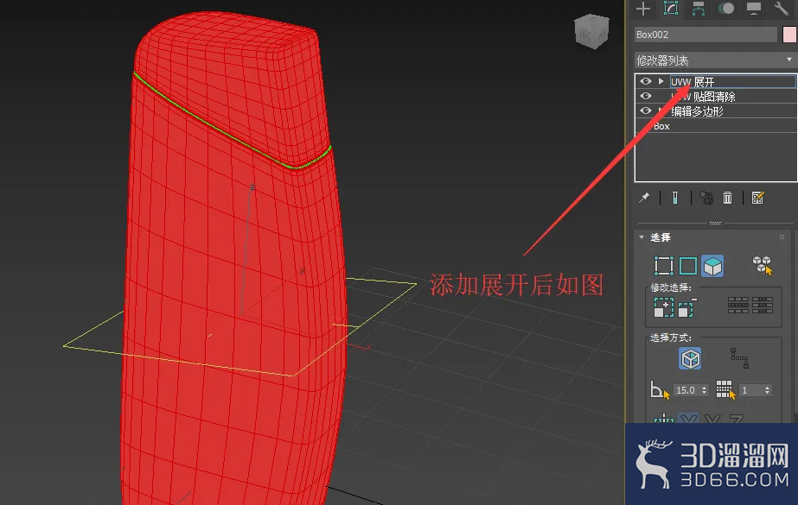This screenshot has width=798, height=505.
Task: Open the 修改器列表 modifier list dropdown
Action: pyautogui.click(x=715, y=60)
